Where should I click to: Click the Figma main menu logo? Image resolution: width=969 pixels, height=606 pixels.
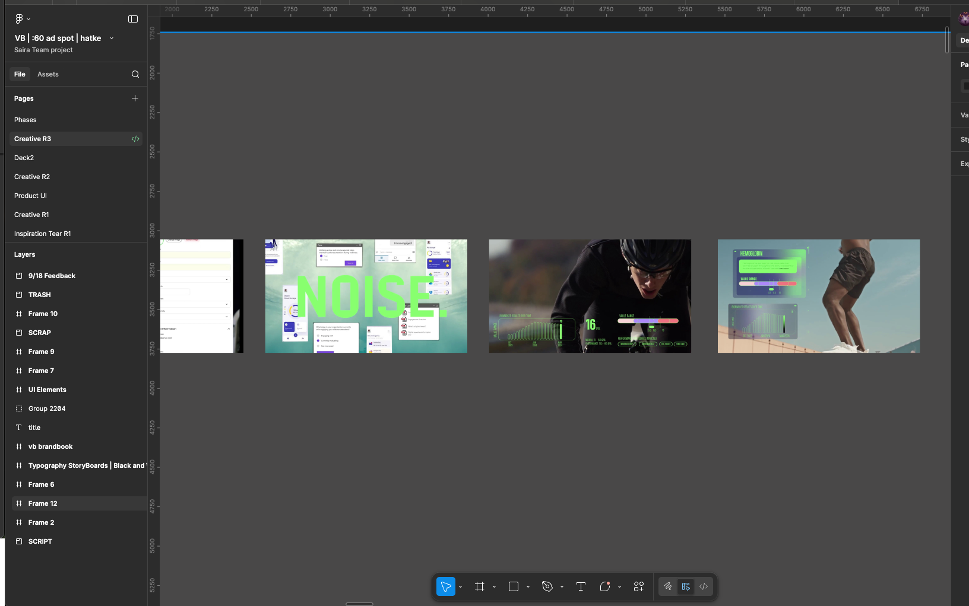19,19
